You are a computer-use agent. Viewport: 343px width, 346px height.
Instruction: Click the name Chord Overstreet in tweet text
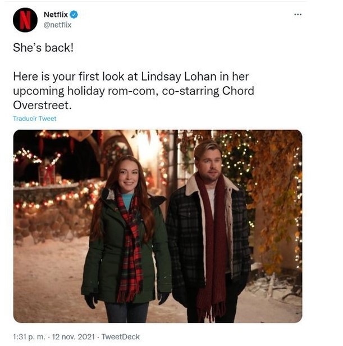[134, 98]
